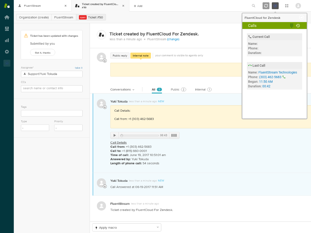Play the call recording audio

(114, 135)
